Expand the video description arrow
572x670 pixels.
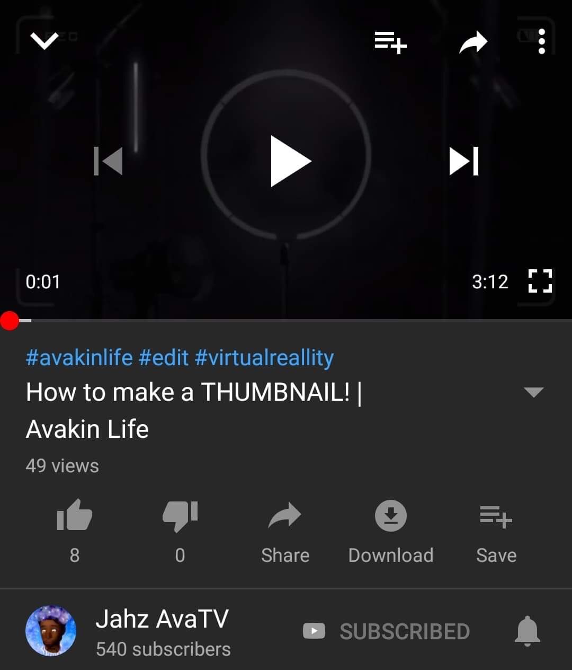(x=533, y=392)
